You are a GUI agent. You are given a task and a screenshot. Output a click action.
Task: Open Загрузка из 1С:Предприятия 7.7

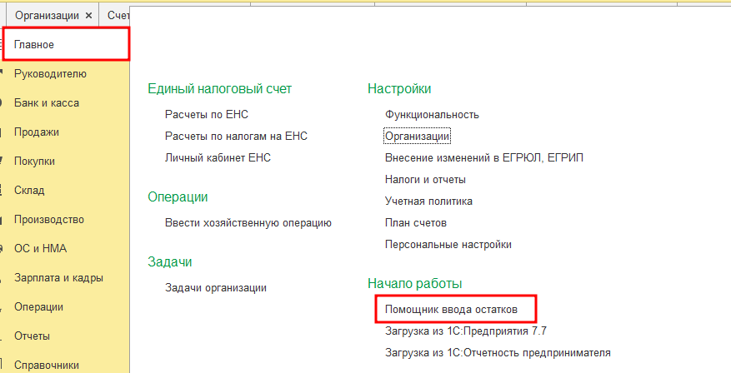466,331
